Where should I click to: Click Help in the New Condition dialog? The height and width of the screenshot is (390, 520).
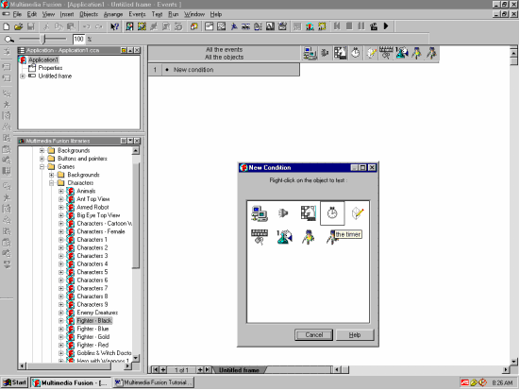tap(355, 335)
